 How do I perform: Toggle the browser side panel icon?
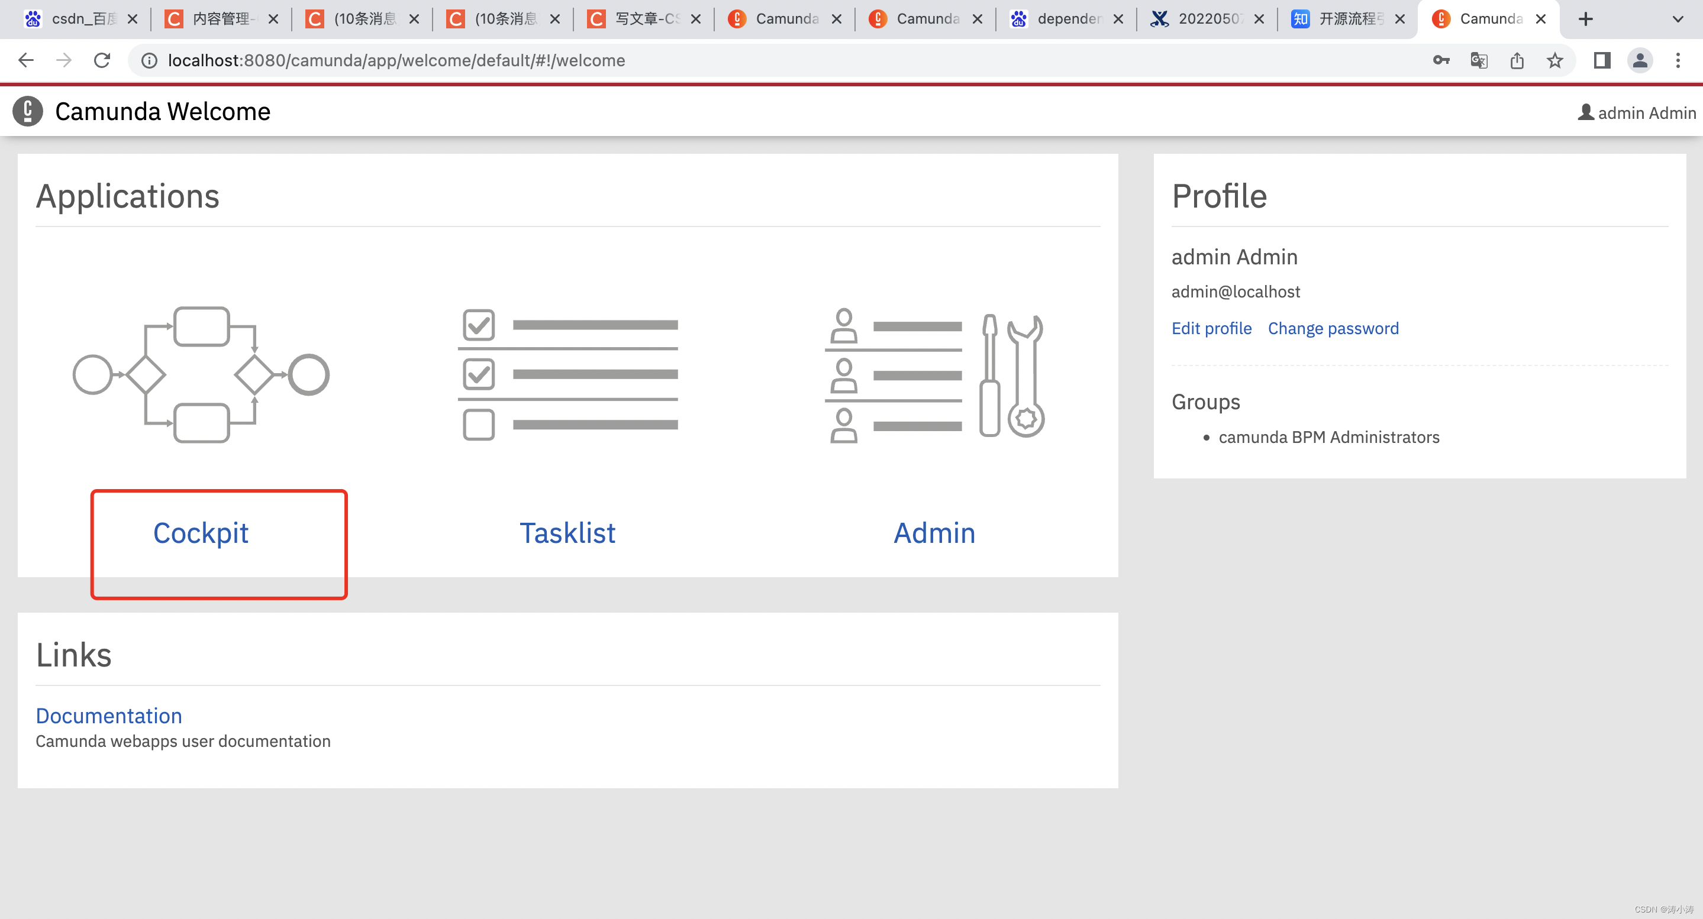(1602, 61)
